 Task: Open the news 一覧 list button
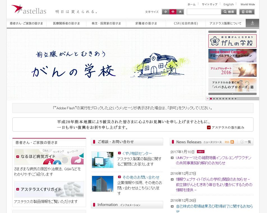point(246,142)
